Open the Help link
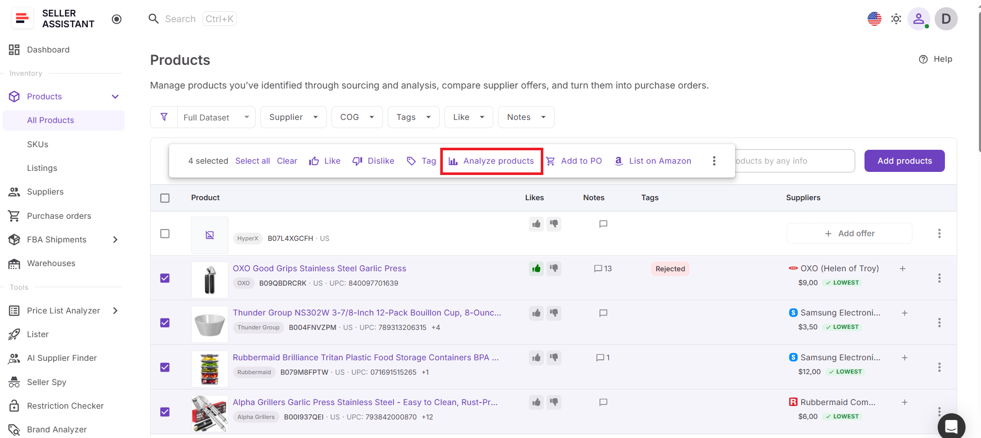This screenshot has height=438, width=981. [936, 59]
